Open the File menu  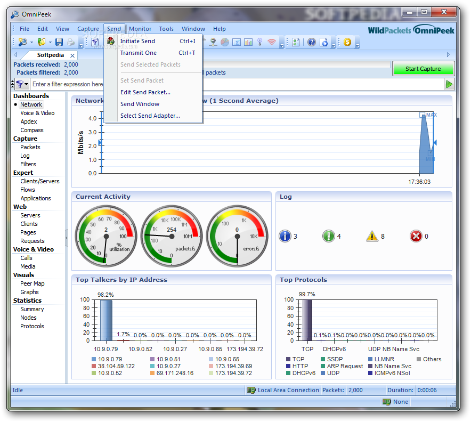point(25,29)
